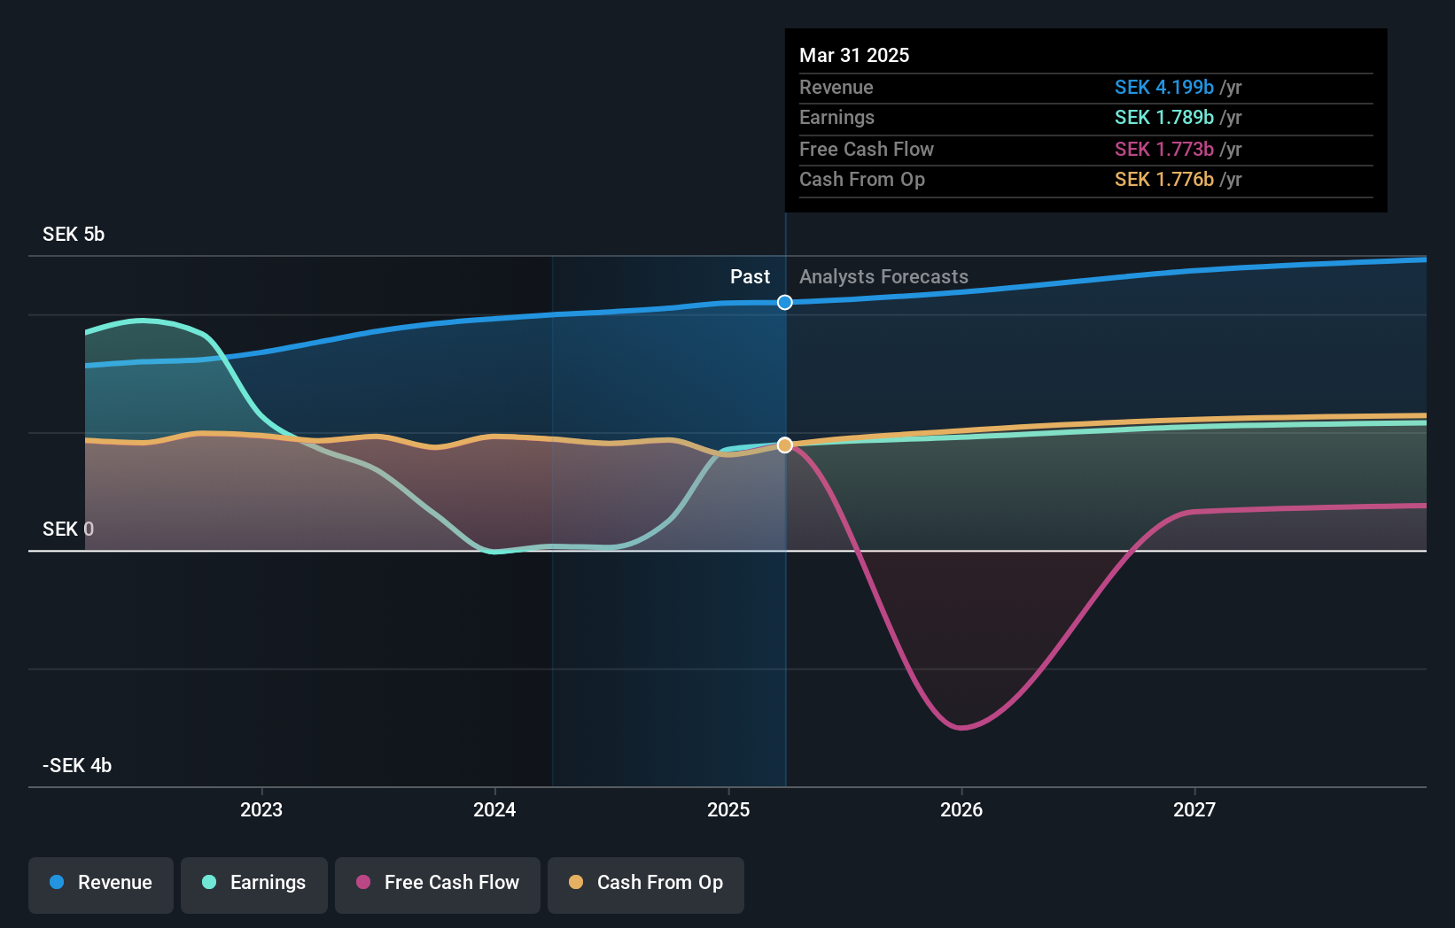Click the 2026 x-axis label

pos(961,809)
